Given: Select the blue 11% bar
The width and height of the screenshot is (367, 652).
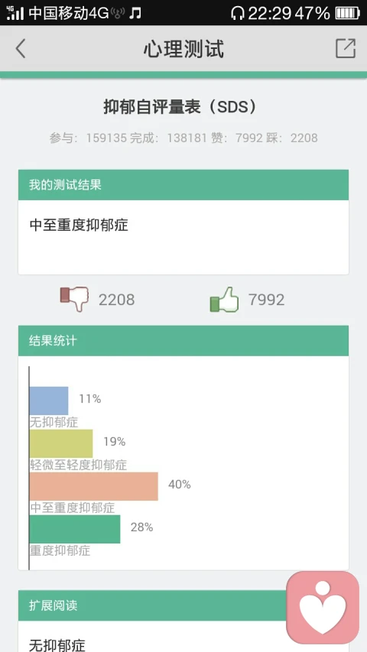Looking at the screenshot, I should (x=49, y=401).
